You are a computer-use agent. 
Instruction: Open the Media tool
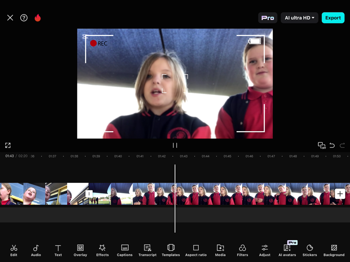click(220, 250)
